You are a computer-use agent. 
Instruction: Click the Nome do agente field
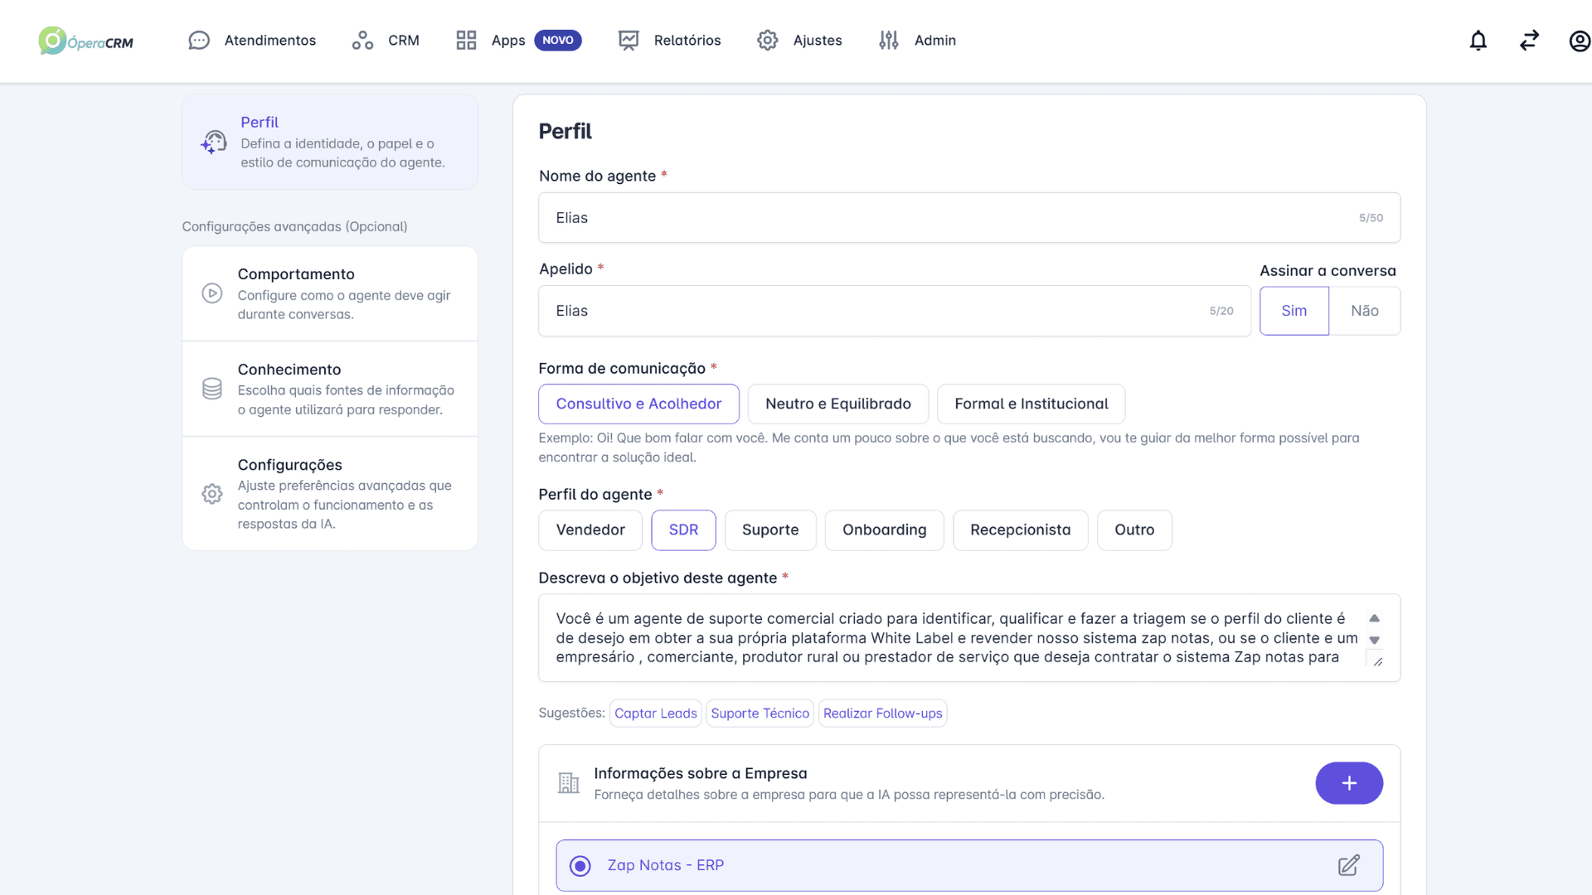pos(969,218)
